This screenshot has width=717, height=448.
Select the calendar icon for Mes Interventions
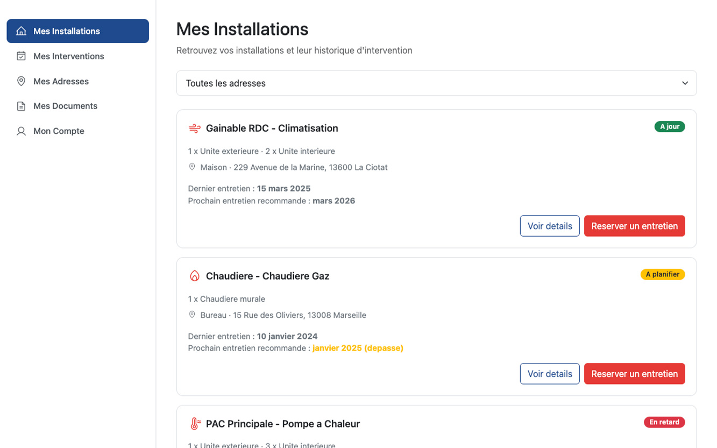tap(21, 56)
